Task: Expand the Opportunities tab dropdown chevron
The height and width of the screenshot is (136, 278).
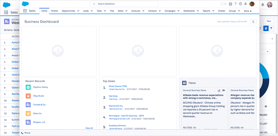Action: 78,11
